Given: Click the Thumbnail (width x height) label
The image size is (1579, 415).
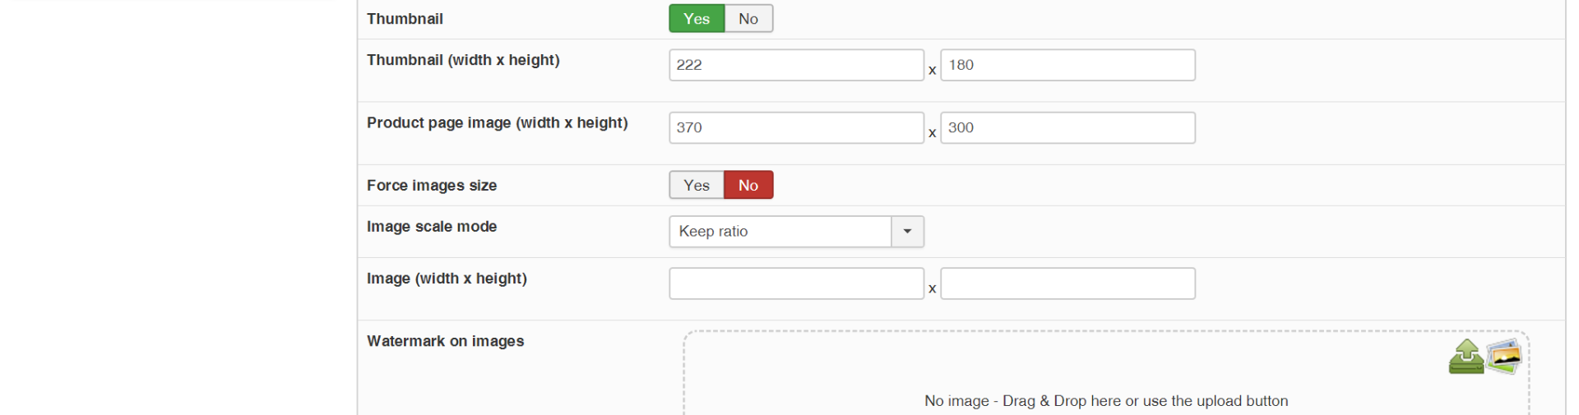Looking at the screenshot, I should click(463, 60).
